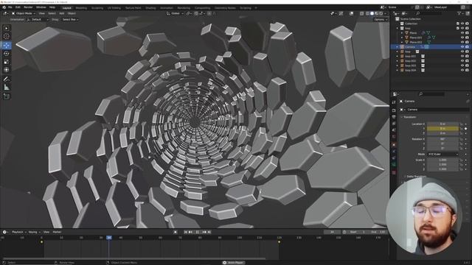Open the Tool properties tab

pyautogui.click(x=394, y=102)
